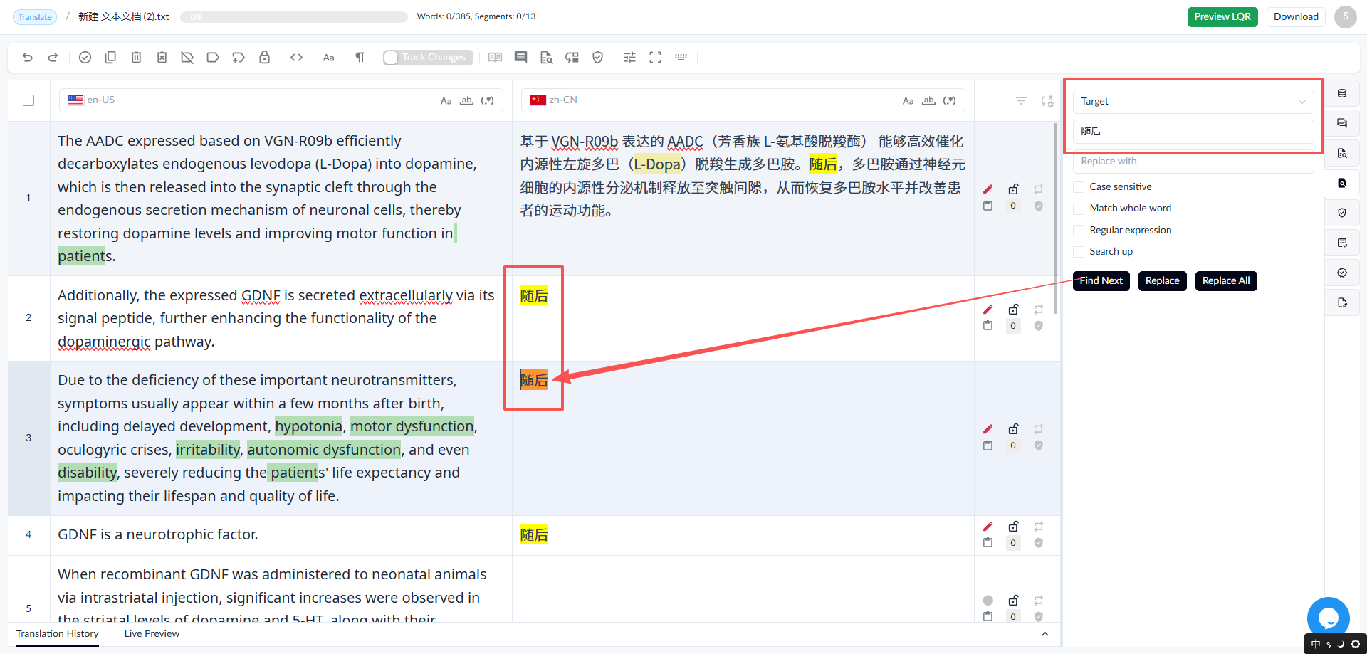The width and height of the screenshot is (1367, 654).
Task: Open the editor settings sliders icon
Action: click(629, 58)
